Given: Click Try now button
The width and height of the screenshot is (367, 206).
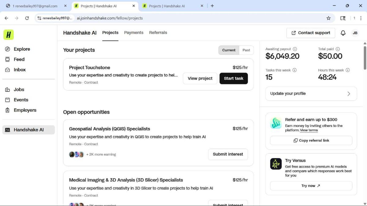Looking at the screenshot, I should coord(311,186).
